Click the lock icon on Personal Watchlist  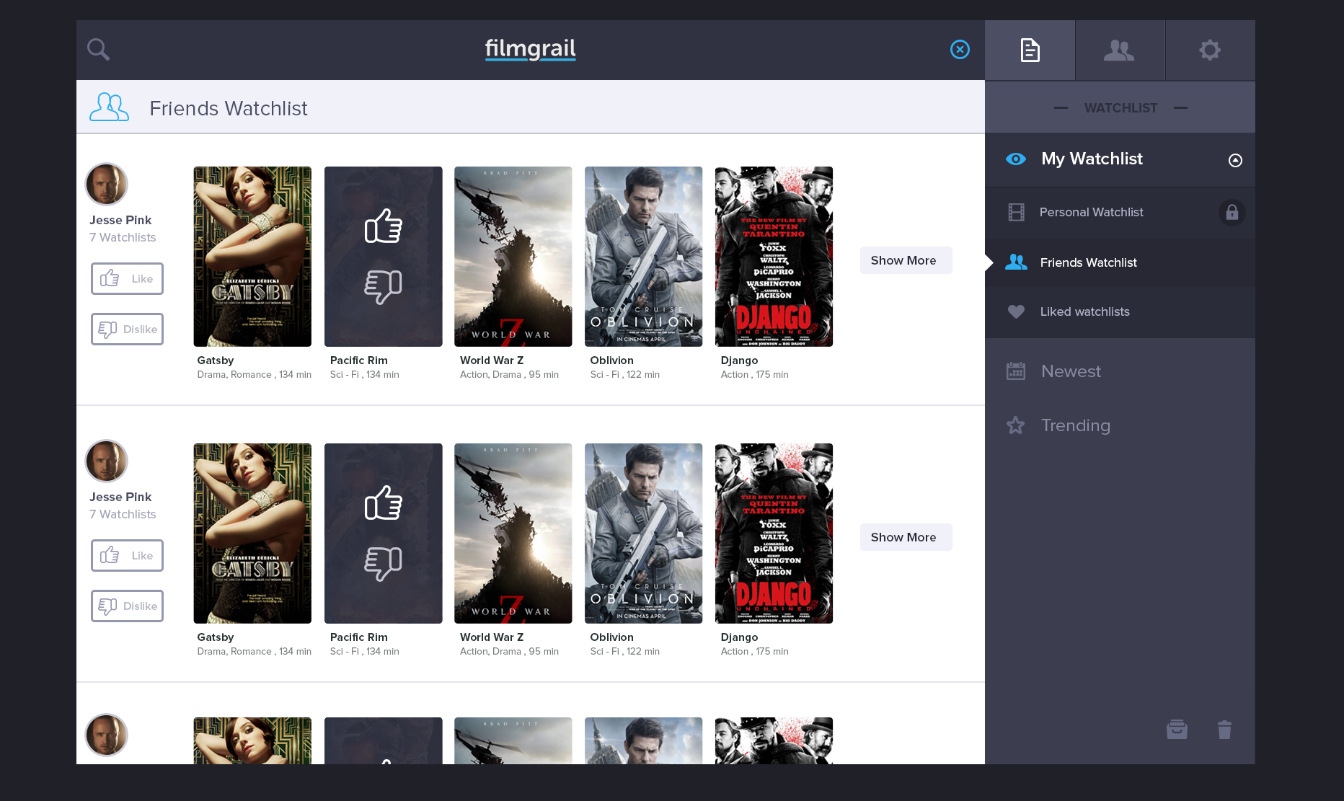[x=1232, y=213]
